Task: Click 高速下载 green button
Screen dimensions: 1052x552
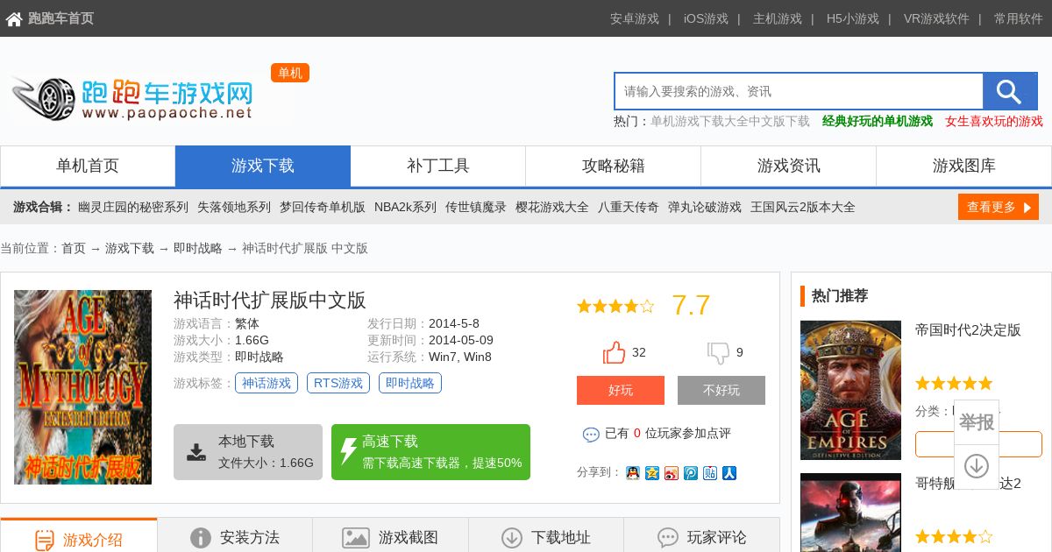Action: (430, 452)
